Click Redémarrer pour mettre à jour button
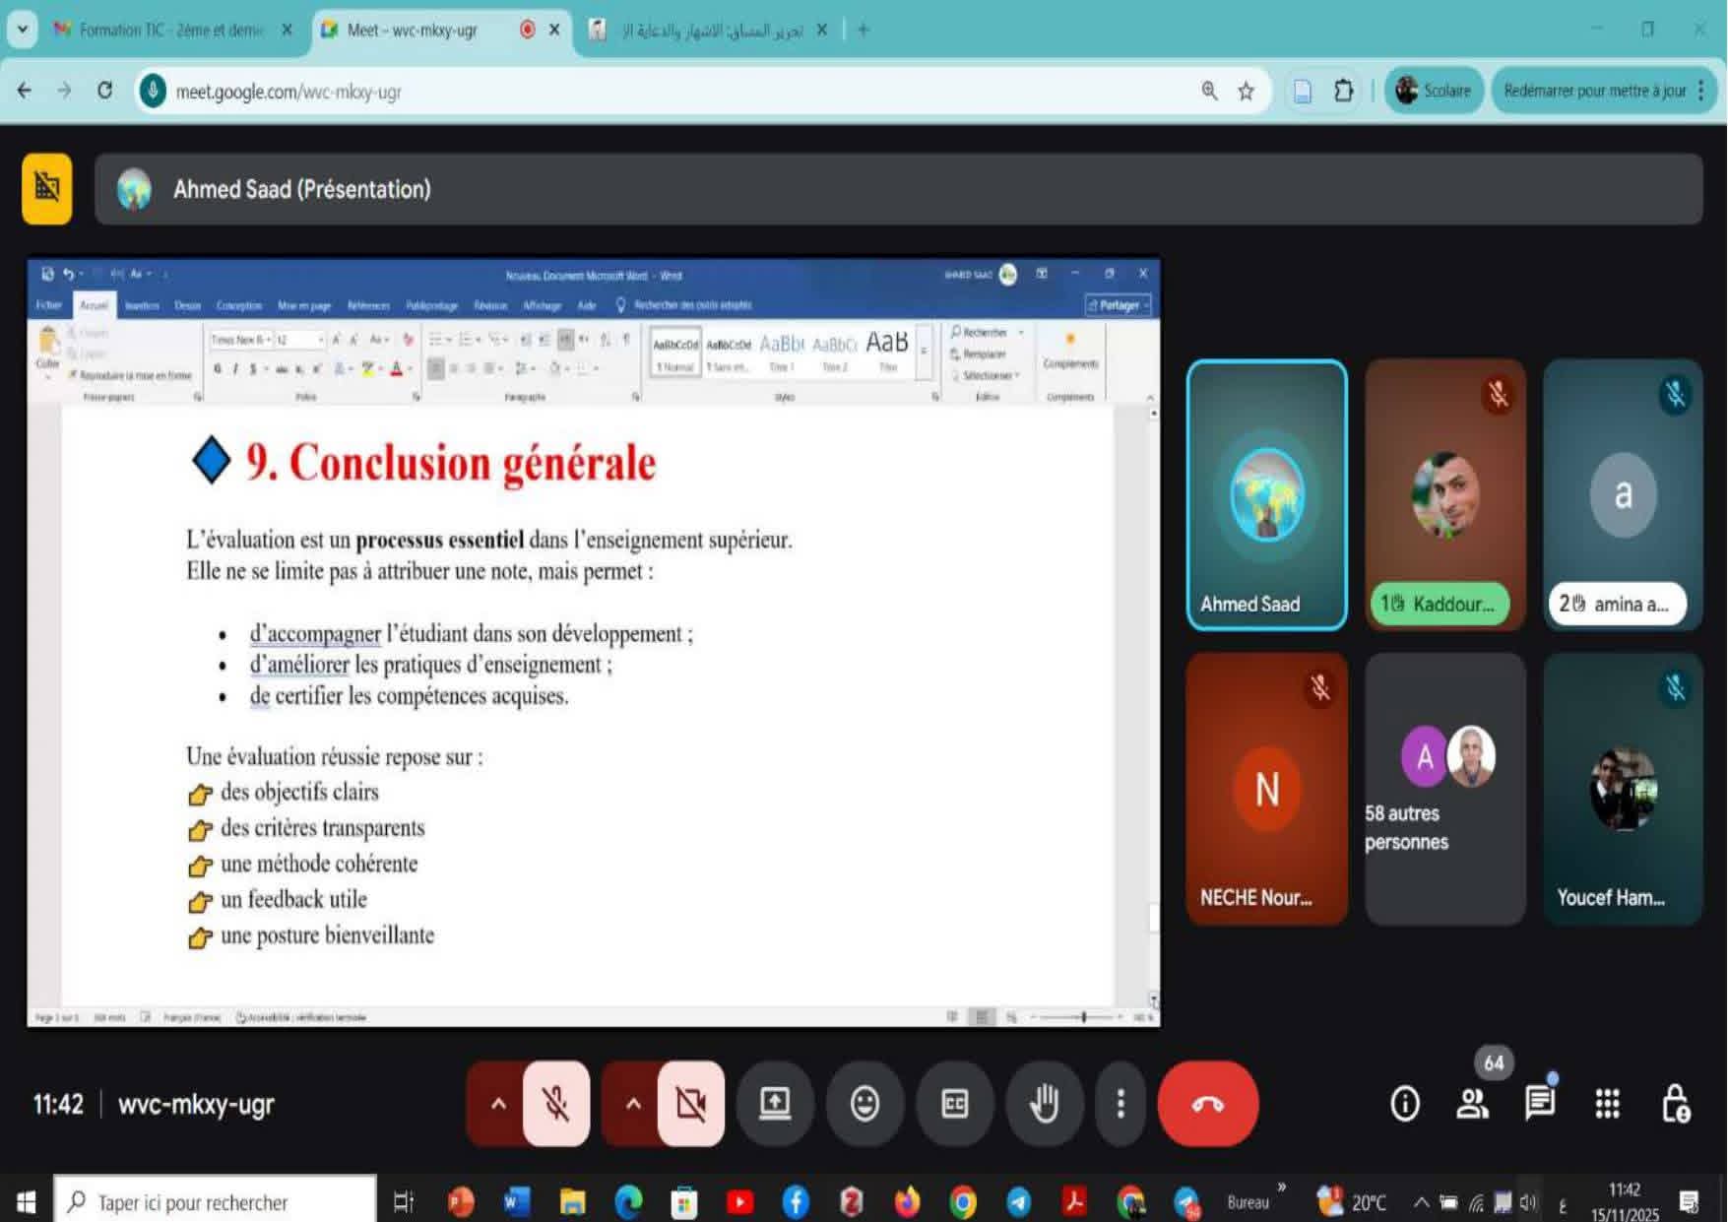Image resolution: width=1728 pixels, height=1222 pixels. coord(1593,91)
